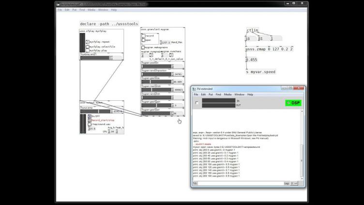The width and height of the screenshot is (364, 205).
Task: Click the 0.455 number box
Action: click(x=251, y=60)
